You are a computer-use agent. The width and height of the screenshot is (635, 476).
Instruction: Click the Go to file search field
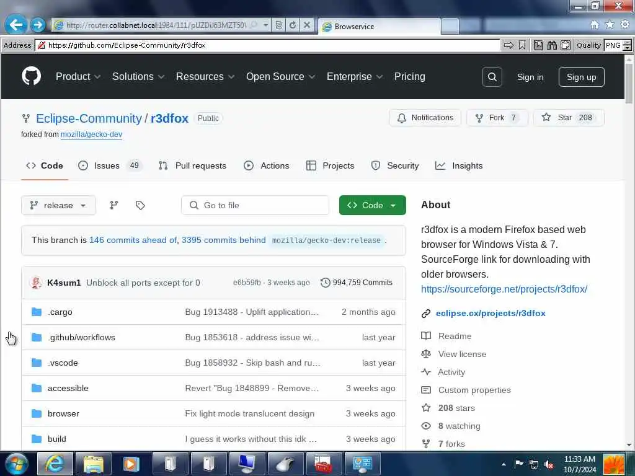point(255,205)
